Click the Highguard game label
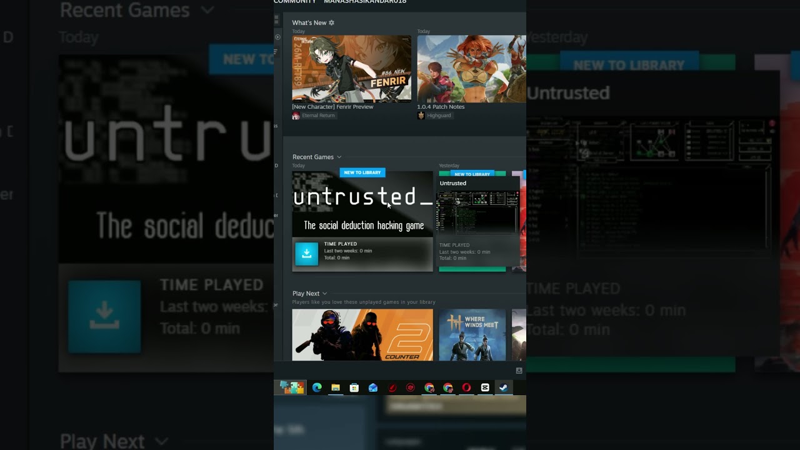 439,116
